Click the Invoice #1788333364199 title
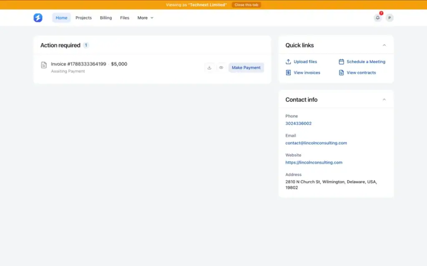 click(78, 64)
